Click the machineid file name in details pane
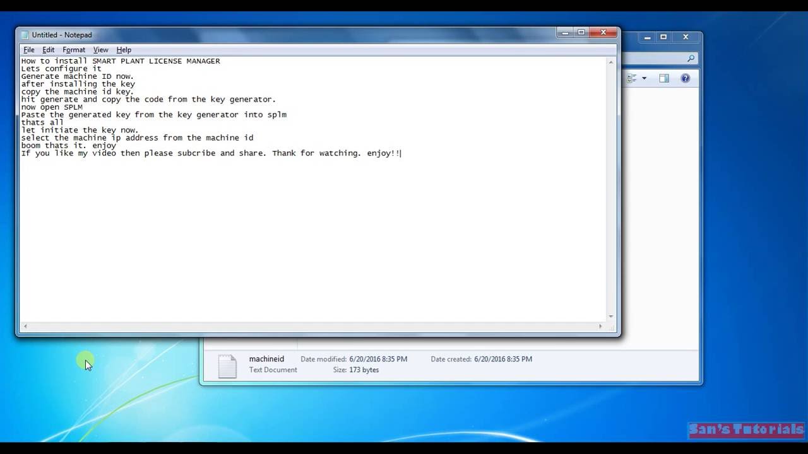The width and height of the screenshot is (808, 454). tap(266, 359)
